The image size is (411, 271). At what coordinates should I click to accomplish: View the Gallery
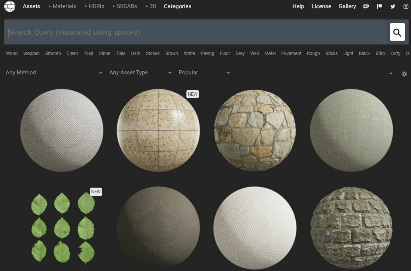tap(347, 6)
